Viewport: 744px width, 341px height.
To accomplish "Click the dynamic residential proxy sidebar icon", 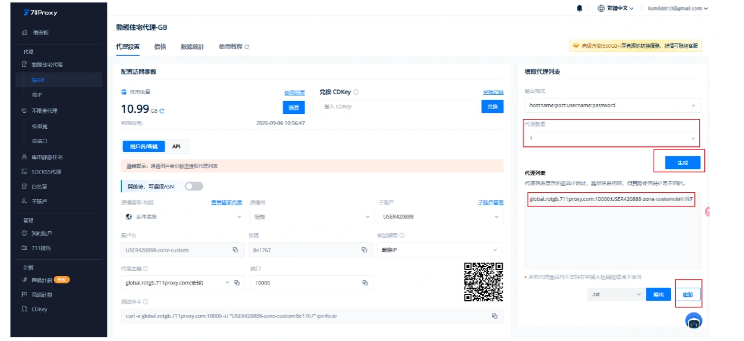I will click(24, 64).
